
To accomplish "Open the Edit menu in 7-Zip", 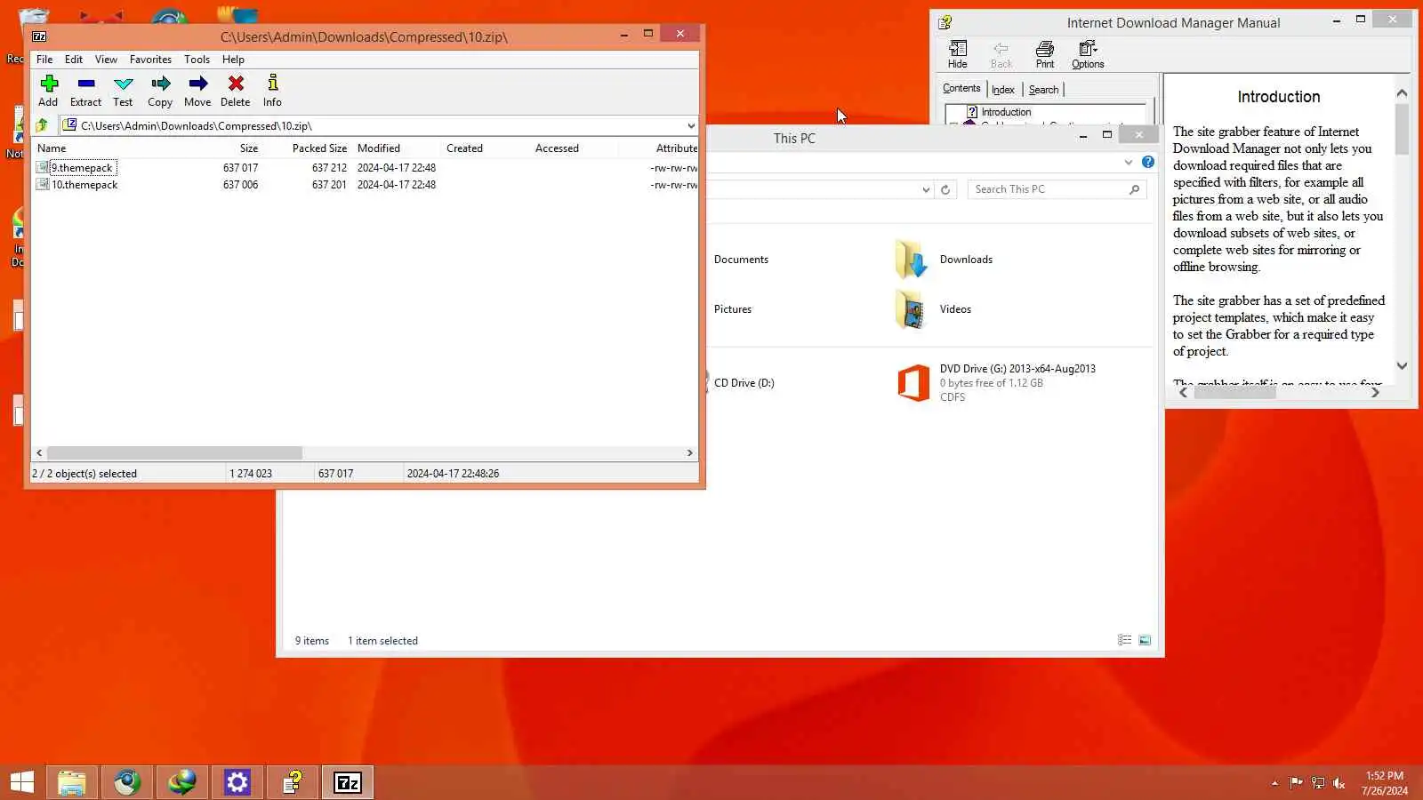I will (74, 60).
